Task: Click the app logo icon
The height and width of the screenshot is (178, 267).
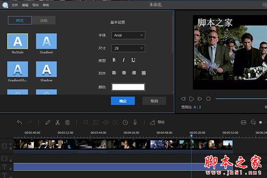Action: 5,5
